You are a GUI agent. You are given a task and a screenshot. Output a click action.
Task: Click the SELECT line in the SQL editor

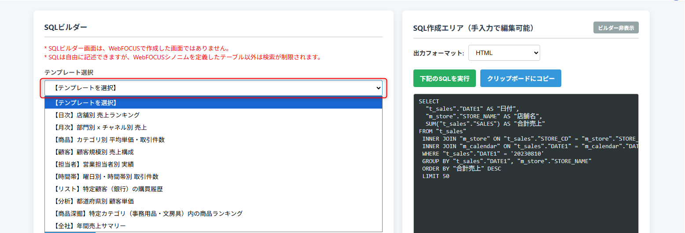tap(429, 102)
